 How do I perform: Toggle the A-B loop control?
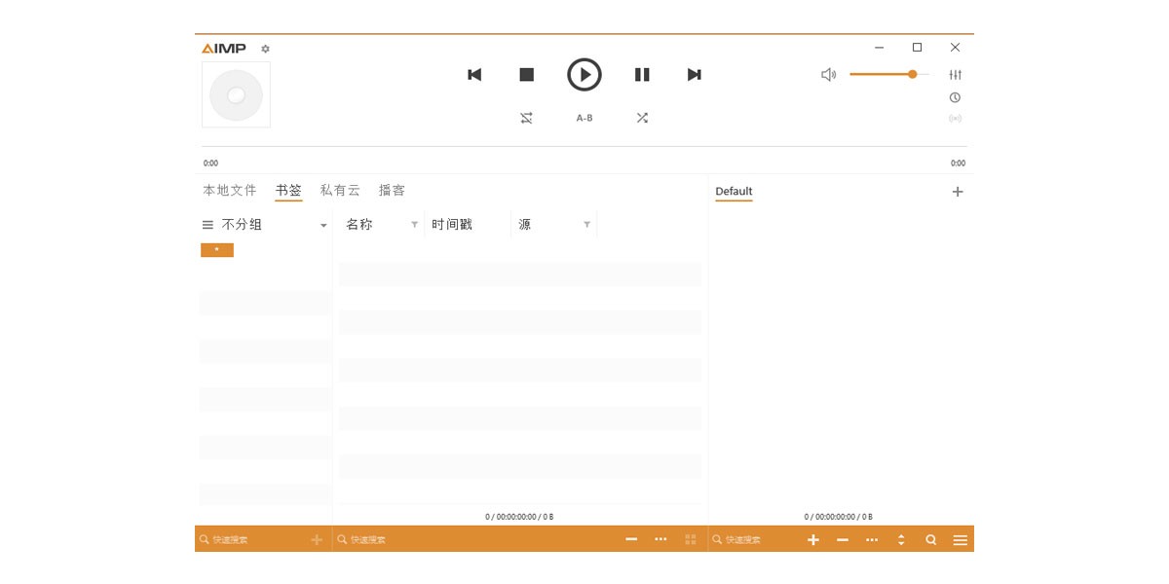[x=584, y=117]
